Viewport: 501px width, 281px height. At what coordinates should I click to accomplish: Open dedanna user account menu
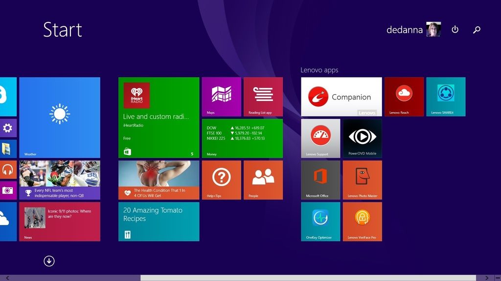click(x=413, y=30)
